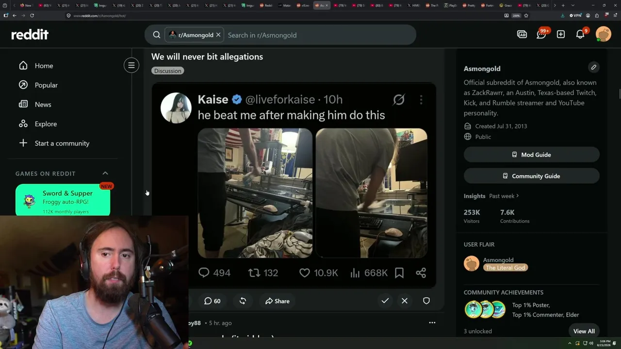The image size is (621, 349).
Task: Reload the browser page
Action: [x=32, y=16]
